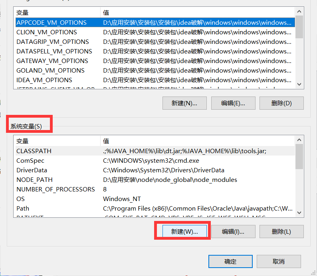Viewport: 317px width, 276px height.
Task: Click 编辑(I)... button for system variables
Action: pos(233,231)
